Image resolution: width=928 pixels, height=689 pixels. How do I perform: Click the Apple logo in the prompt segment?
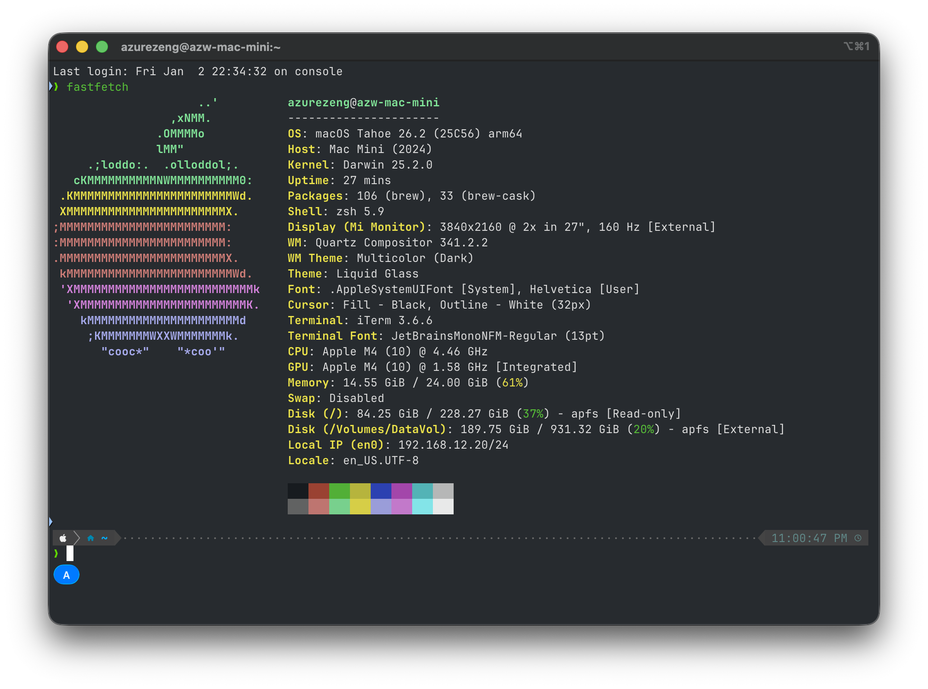[63, 538]
